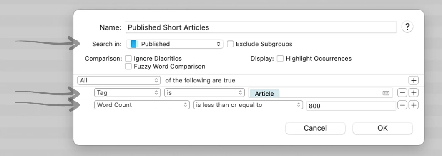Open the Search in Published dropdown

pos(174,44)
